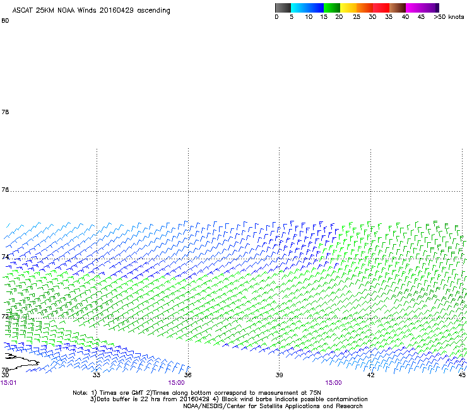Click the "Data buffer is 22 hrs" note
Viewport: 467px width, 410px height.
click(228, 399)
